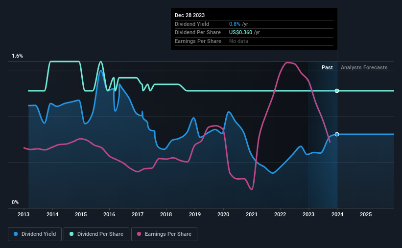Toggle the Dividend Per Share legend button

[x=96, y=234]
